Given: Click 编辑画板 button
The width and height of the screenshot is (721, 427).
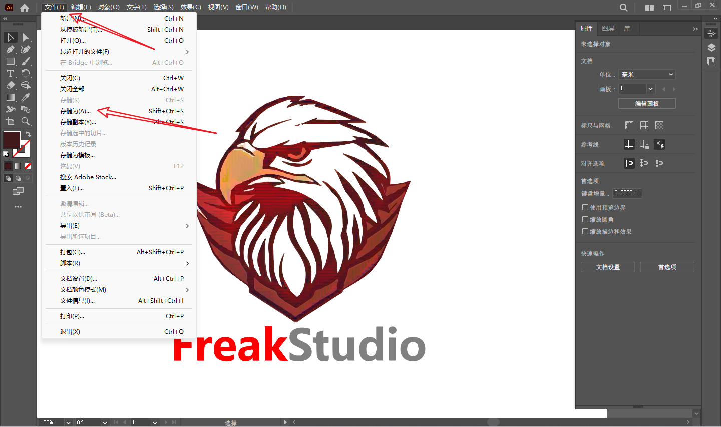Looking at the screenshot, I should point(647,103).
